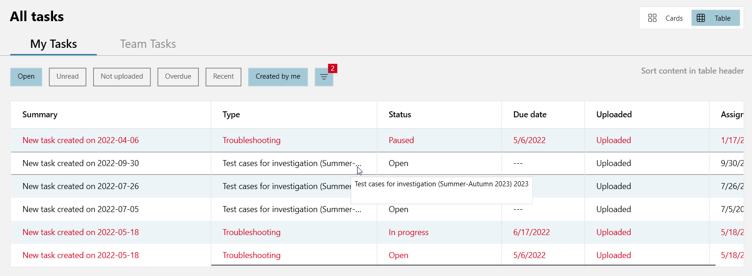Switch to the Team Tasks tab

point(148,44)
